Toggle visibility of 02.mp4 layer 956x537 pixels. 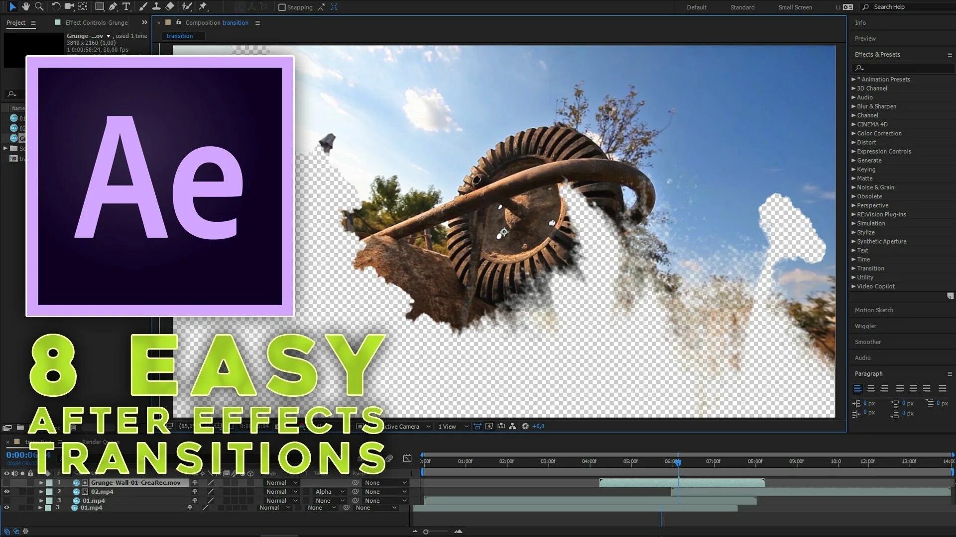point(7,492)
